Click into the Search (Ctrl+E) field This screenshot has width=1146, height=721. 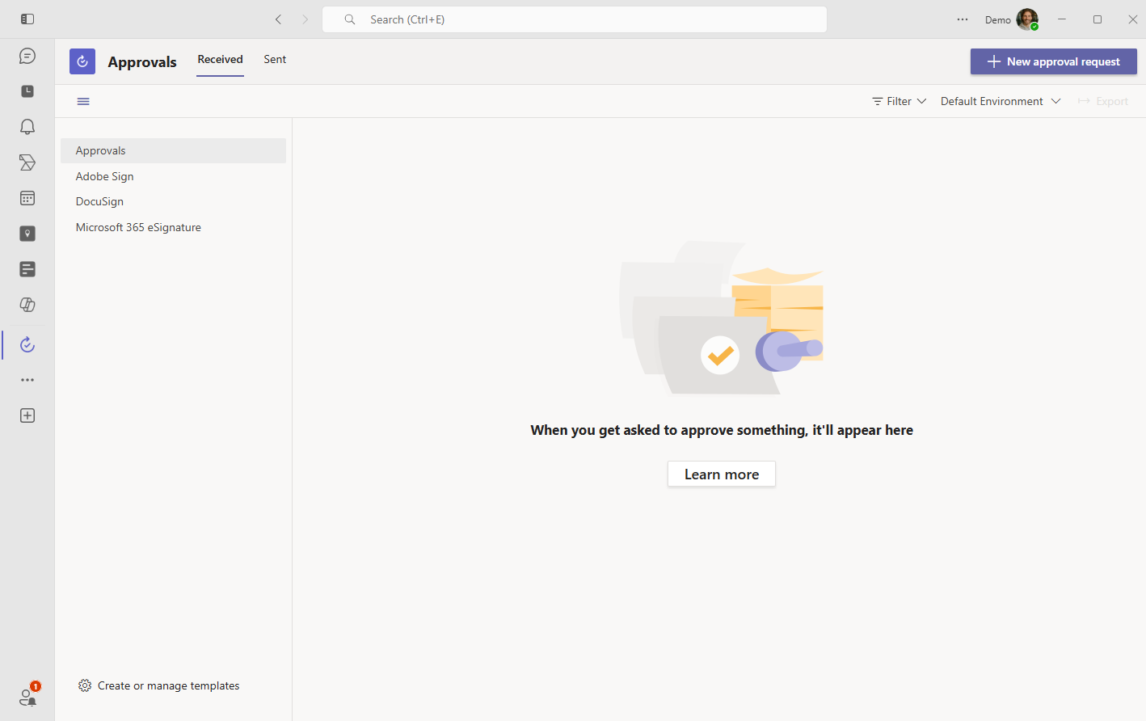tap(575, 19)
